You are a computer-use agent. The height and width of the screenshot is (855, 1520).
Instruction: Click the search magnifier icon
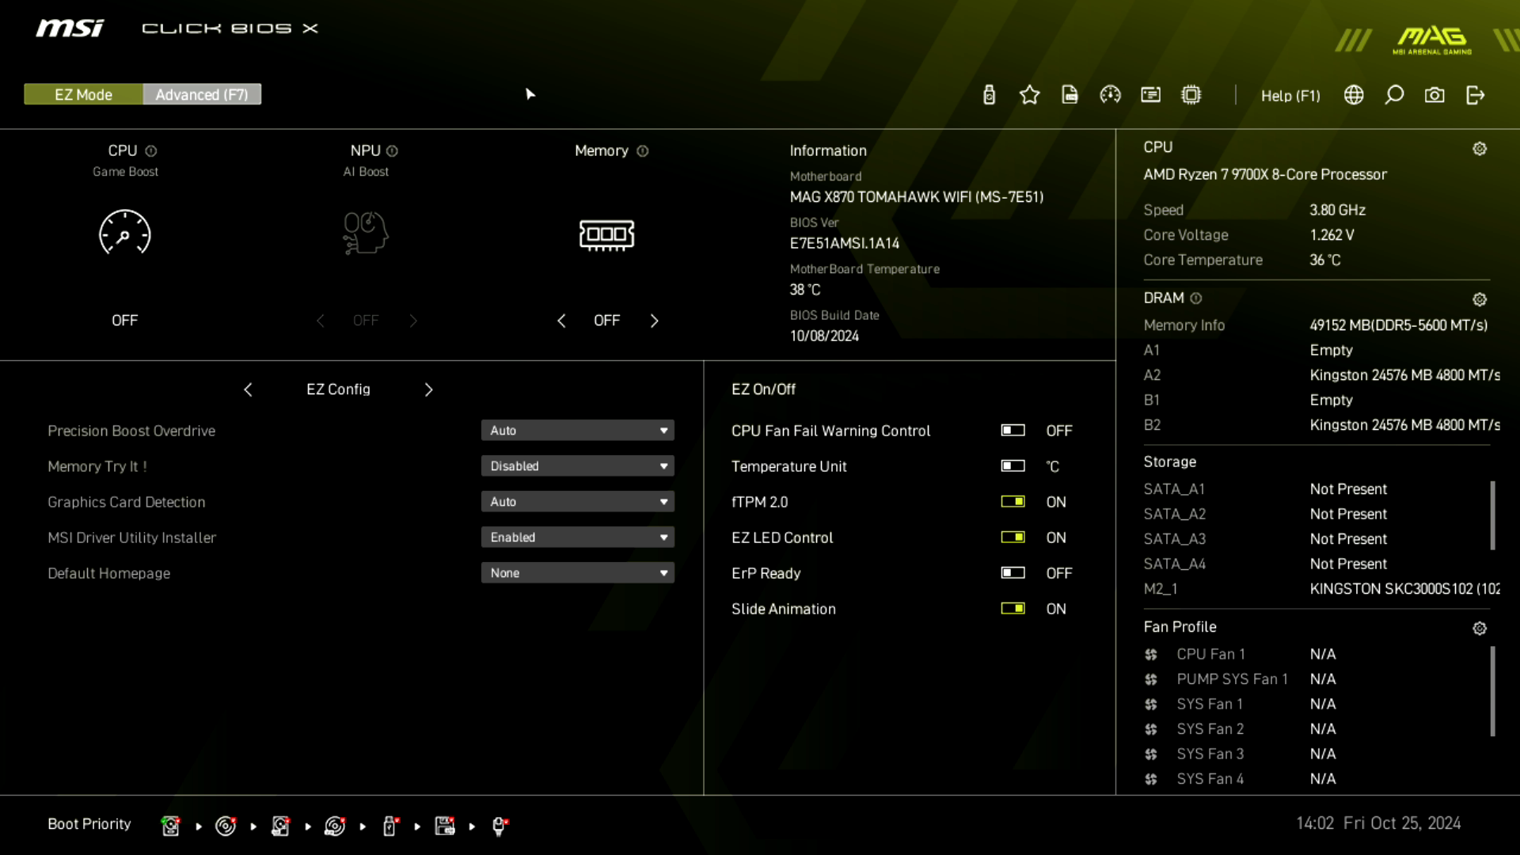(1394, 95)
